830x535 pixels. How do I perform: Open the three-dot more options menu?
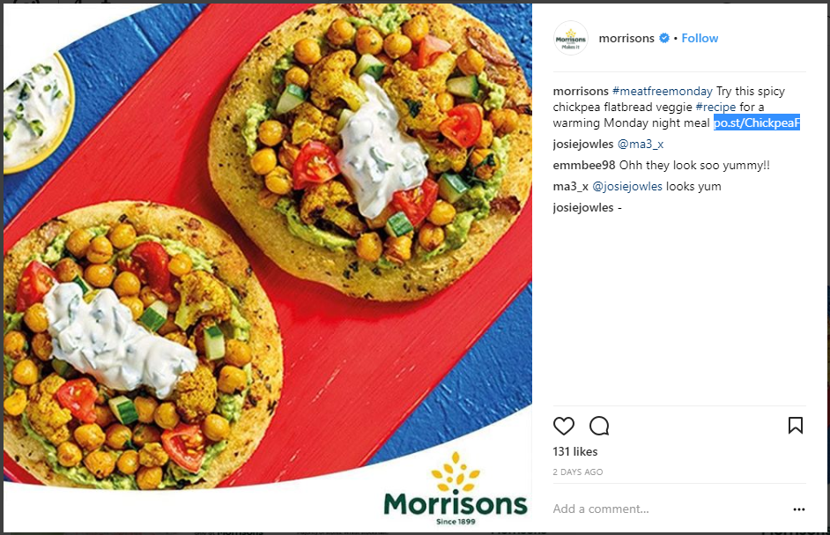coord(799,509)
